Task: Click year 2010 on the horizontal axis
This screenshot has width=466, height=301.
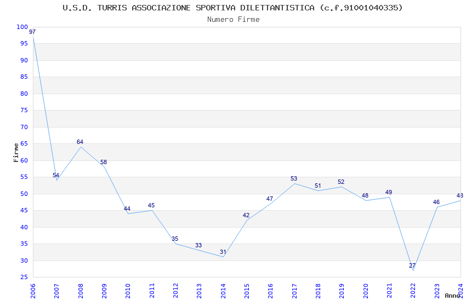Action: click(128, 291)
